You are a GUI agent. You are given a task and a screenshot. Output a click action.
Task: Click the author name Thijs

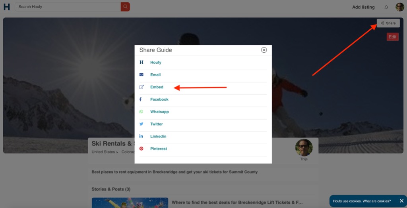[x=304, y=159]
